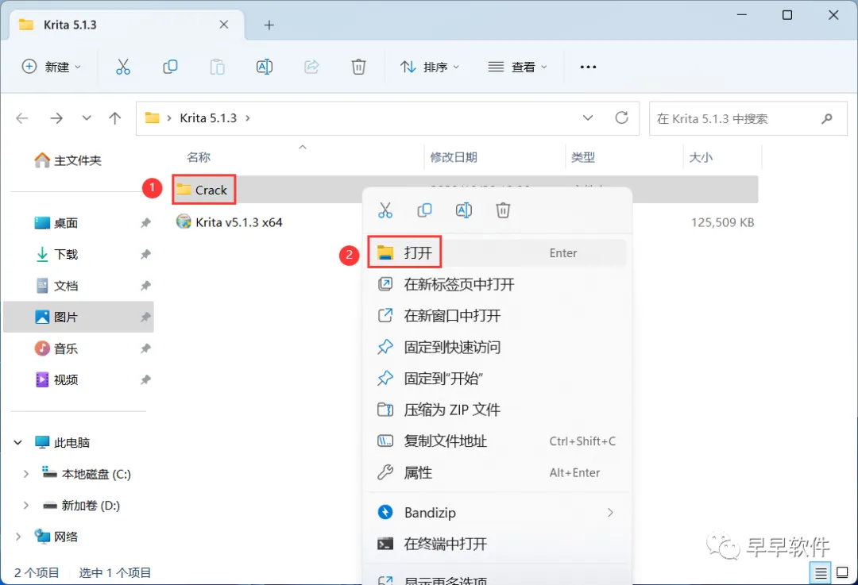Viewport: 858px width, 585px height.
Task: Choose 属性 from the context menu
Action: (x=497, y=472)
